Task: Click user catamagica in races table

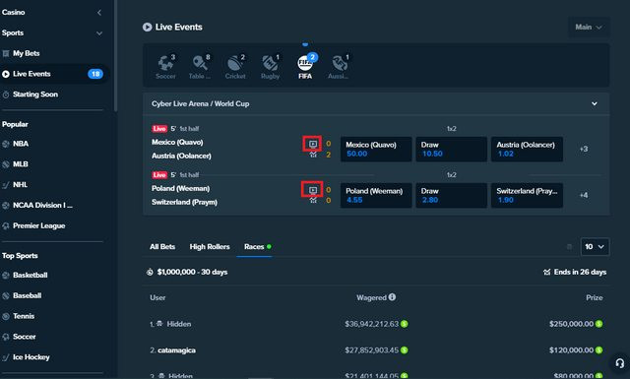Action: click(x=177, y=350)
